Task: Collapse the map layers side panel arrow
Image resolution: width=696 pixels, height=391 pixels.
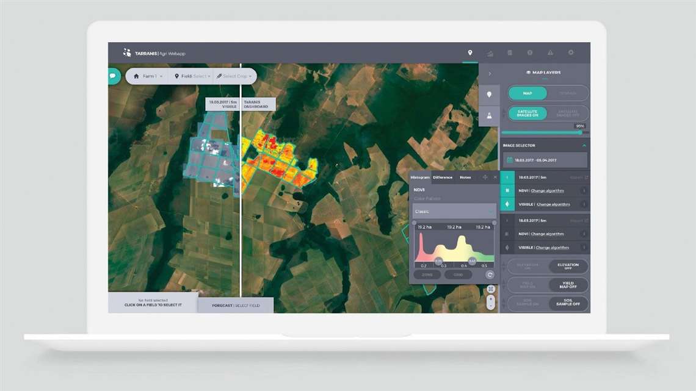Action: pyautogui.click(x=490, y=74)
